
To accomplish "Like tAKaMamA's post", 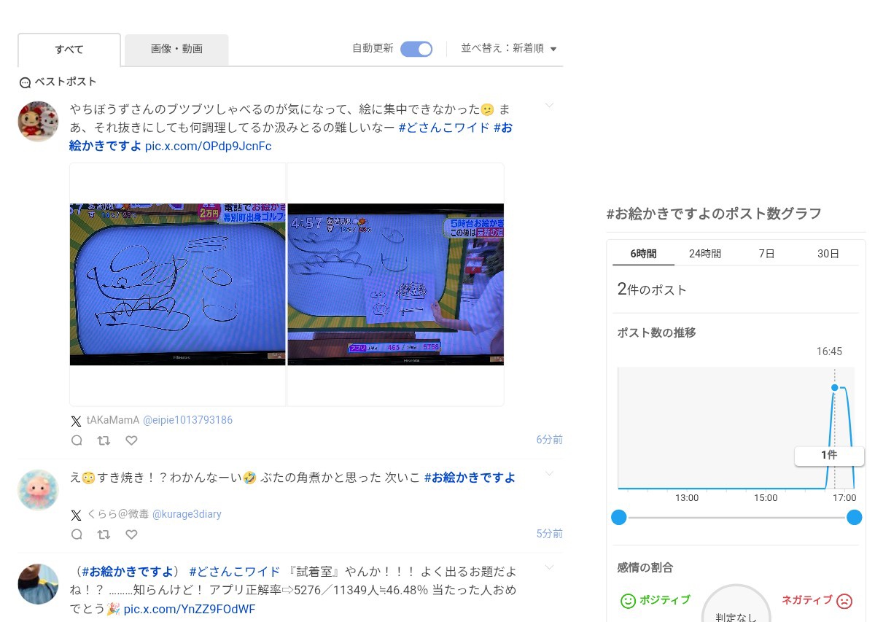I will pos(131,440).
